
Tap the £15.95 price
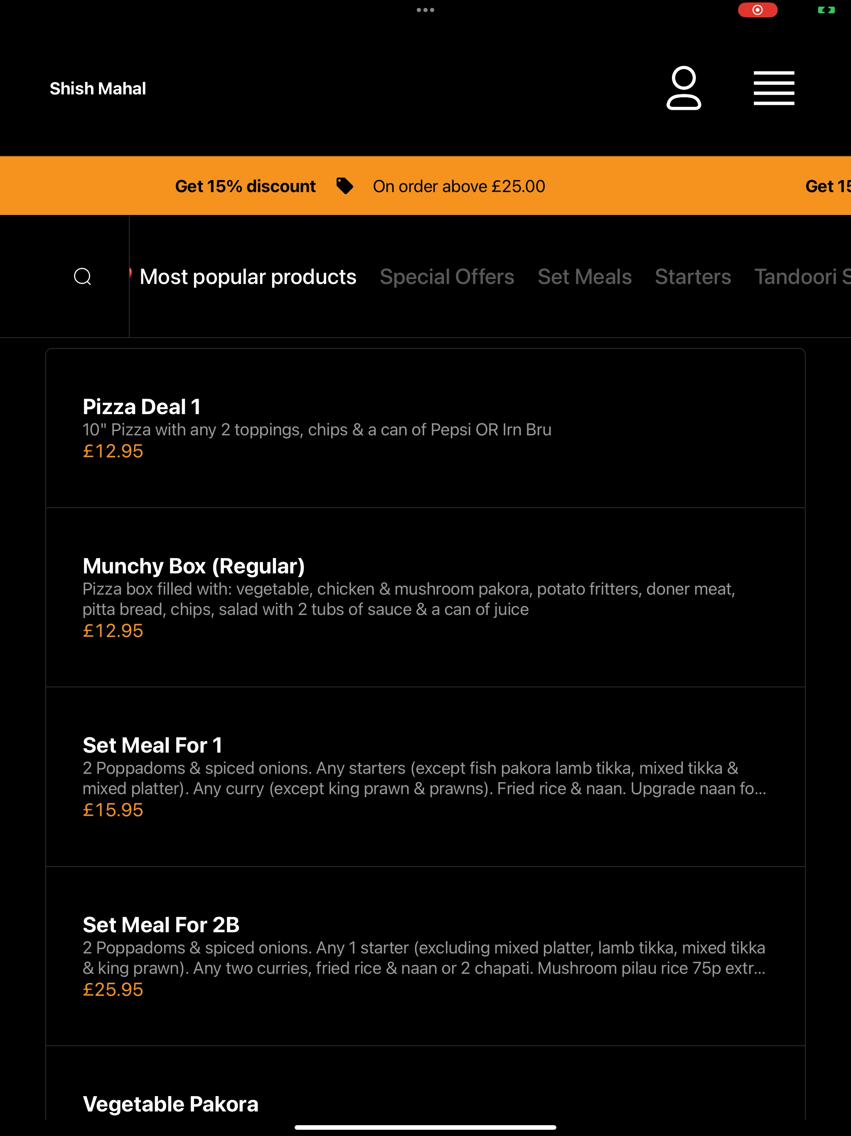(x=113, y=810)
